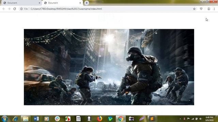Switch to the first Document tab
Screen dimensions: 218x122
click(x=21, y=3)
